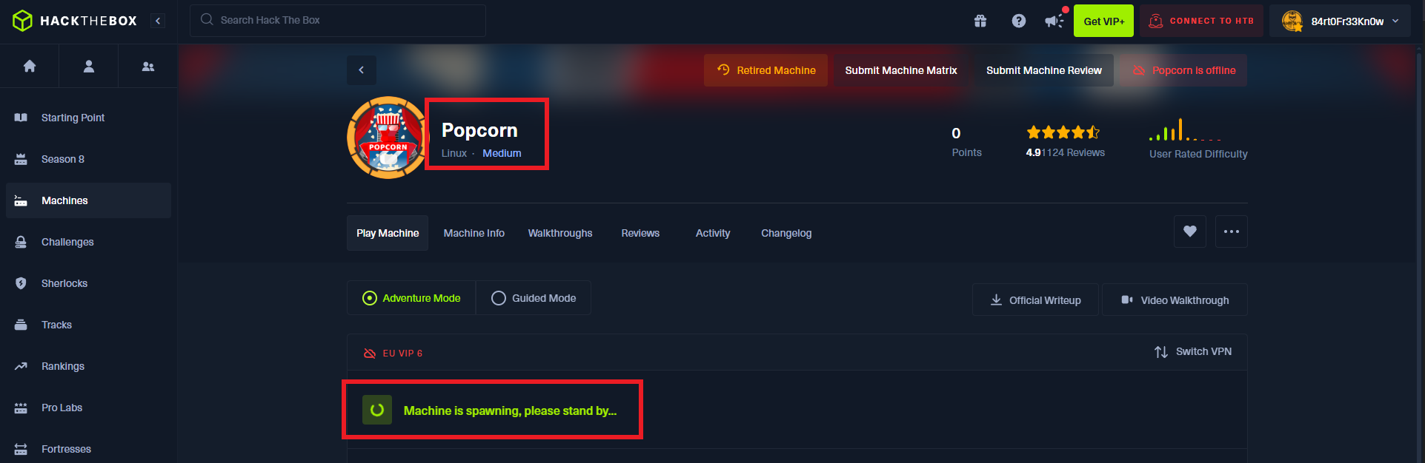Download the Official Writeup
Image resolution: width=1425 pixels, height=463 pixels.
(x=1035, y=300)
